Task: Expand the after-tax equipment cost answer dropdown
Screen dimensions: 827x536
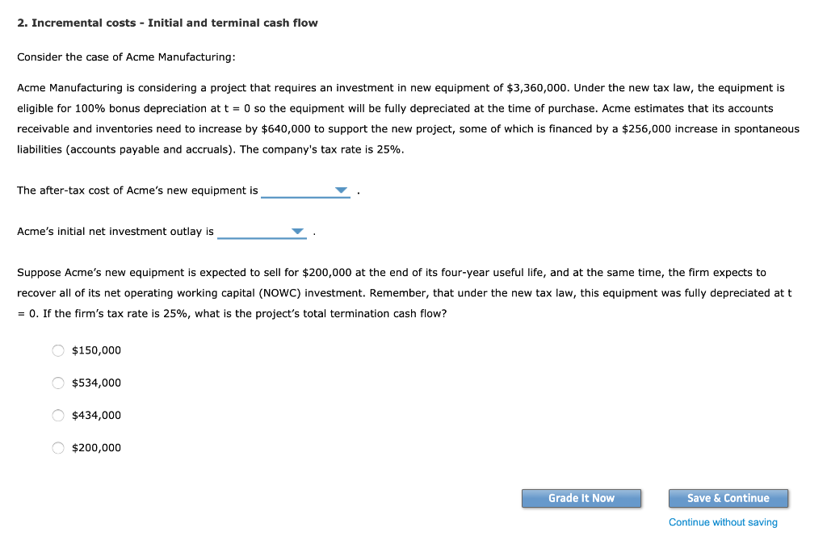Action: pyautogui.click(x=341, y=191)
